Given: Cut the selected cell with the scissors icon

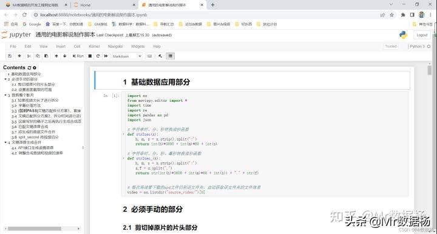Looking at the screenshot, I should pyautogui.click(x=29, y=56).
